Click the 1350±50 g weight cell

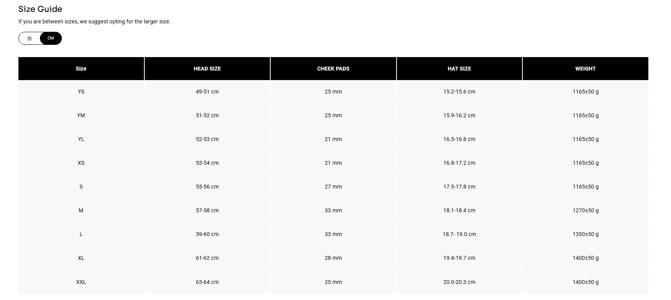[585, 234]
